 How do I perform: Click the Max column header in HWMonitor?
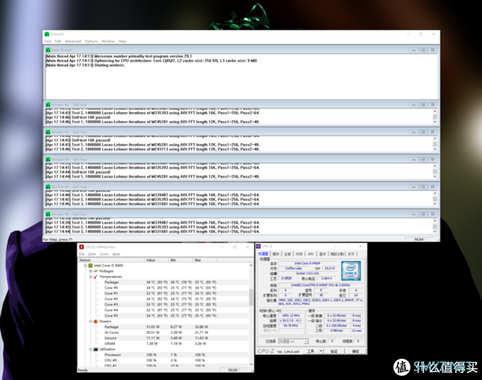click(205, 260)
